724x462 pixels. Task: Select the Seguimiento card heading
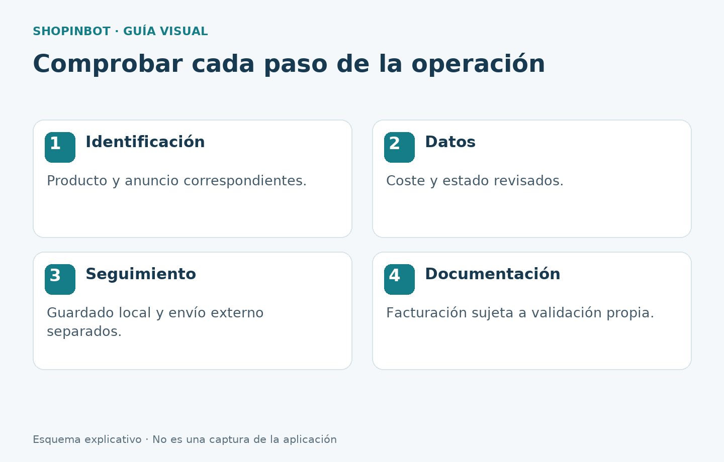(x=141, y=275)
